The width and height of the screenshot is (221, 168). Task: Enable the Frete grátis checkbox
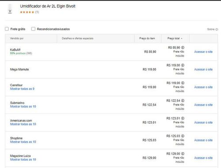(x=7, y=29)
